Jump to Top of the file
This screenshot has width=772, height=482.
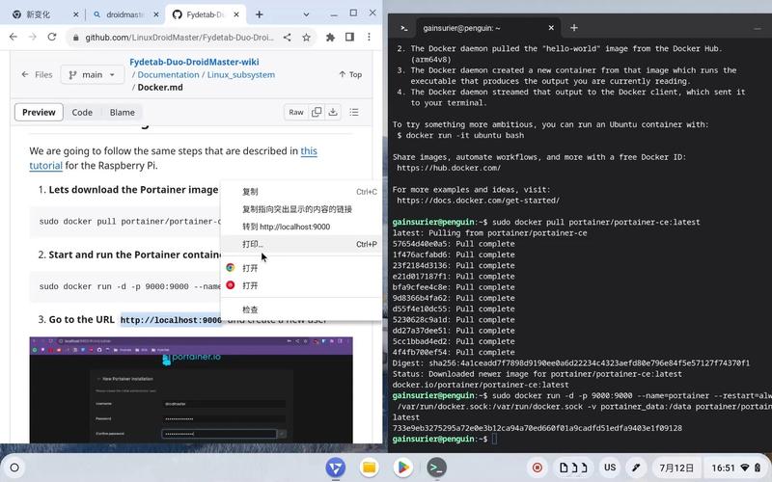click(x=350, y=75)
